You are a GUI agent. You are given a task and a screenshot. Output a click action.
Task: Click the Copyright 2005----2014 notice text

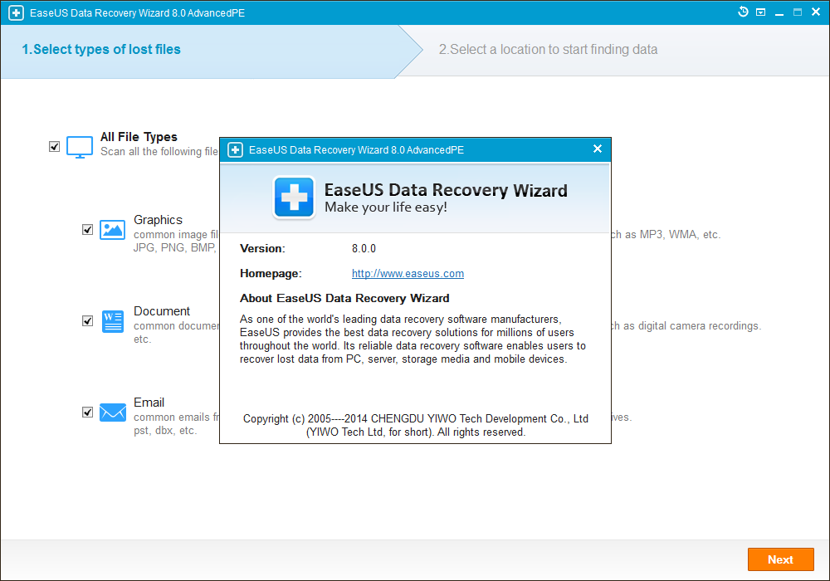(416, 426)
